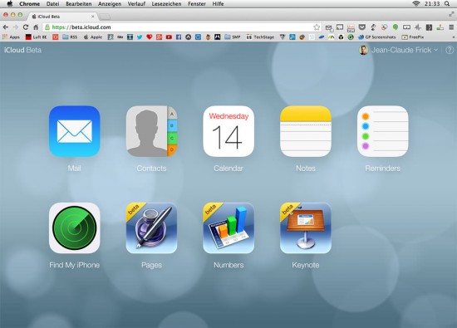Click the menu bar clock showing 21:33
This screenshot has height=328, width=457.
(x=432, y=4)
